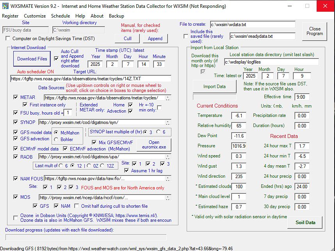Viewport: 335px width, 251px height.
Task: Toggle Computer on Daylight Savings Time checkbox
Action: click(8, 38)
